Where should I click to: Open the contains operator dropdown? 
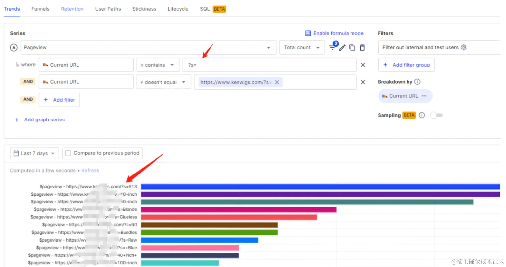pyautogui.click(x=158, y=65)
